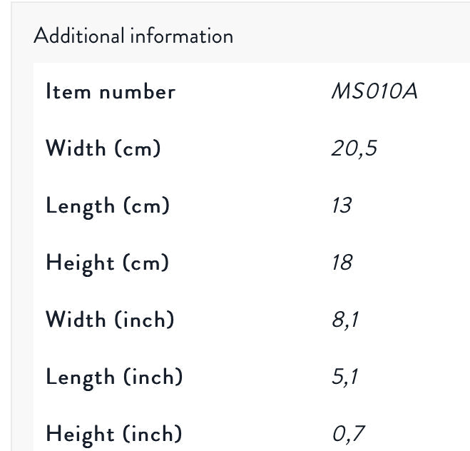Select the Length (cm) label
The image size is (470, 451).
tap(108, 206)
